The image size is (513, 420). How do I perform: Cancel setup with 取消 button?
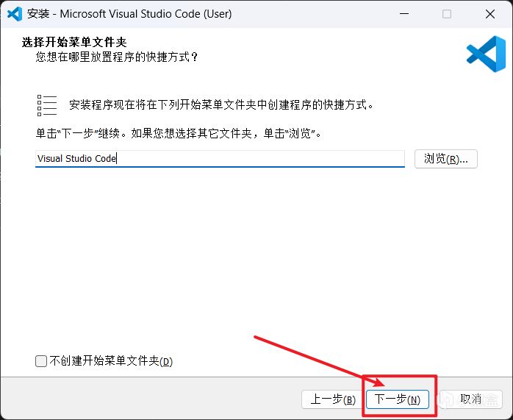[471, 399]
